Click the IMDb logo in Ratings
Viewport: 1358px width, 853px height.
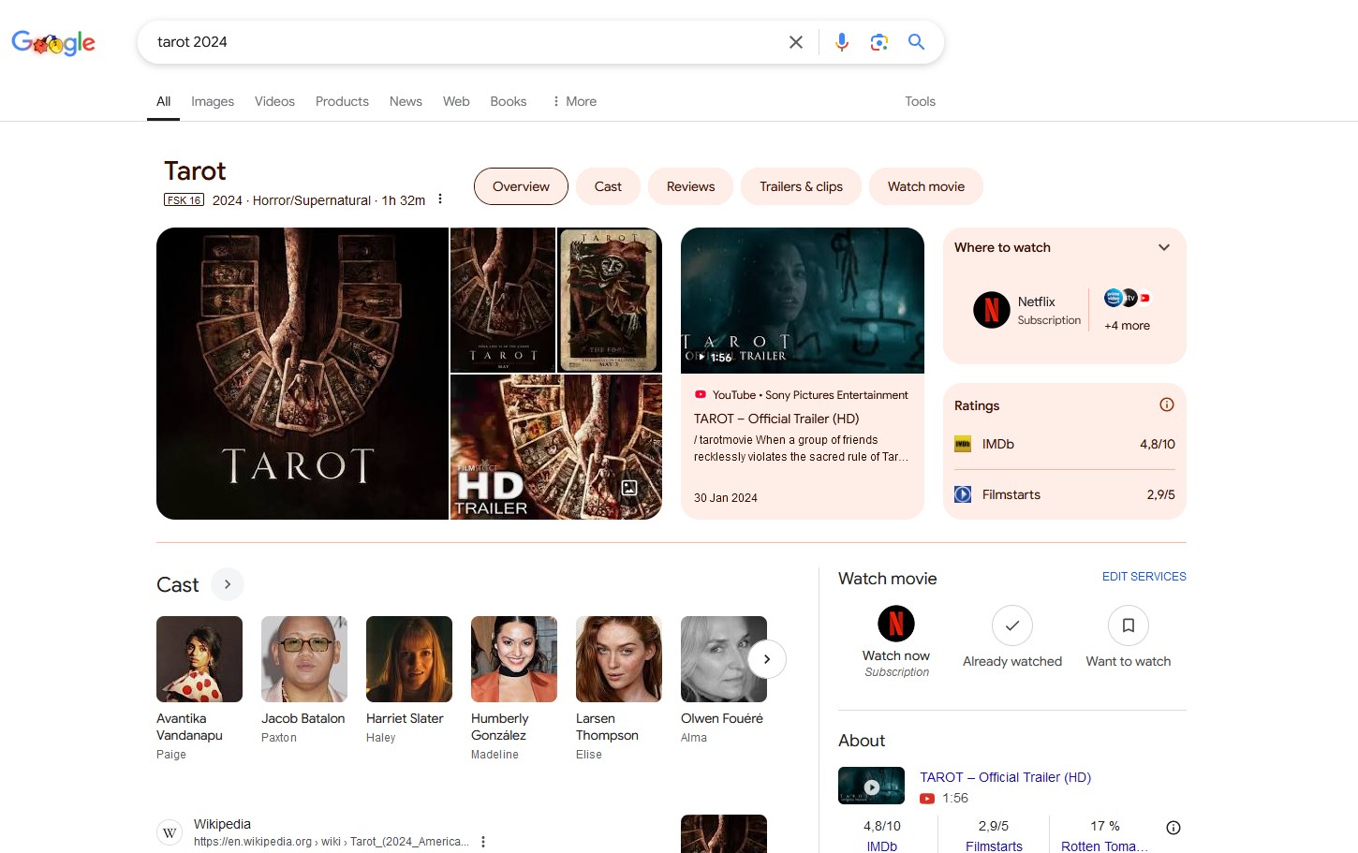coord(963,444)
